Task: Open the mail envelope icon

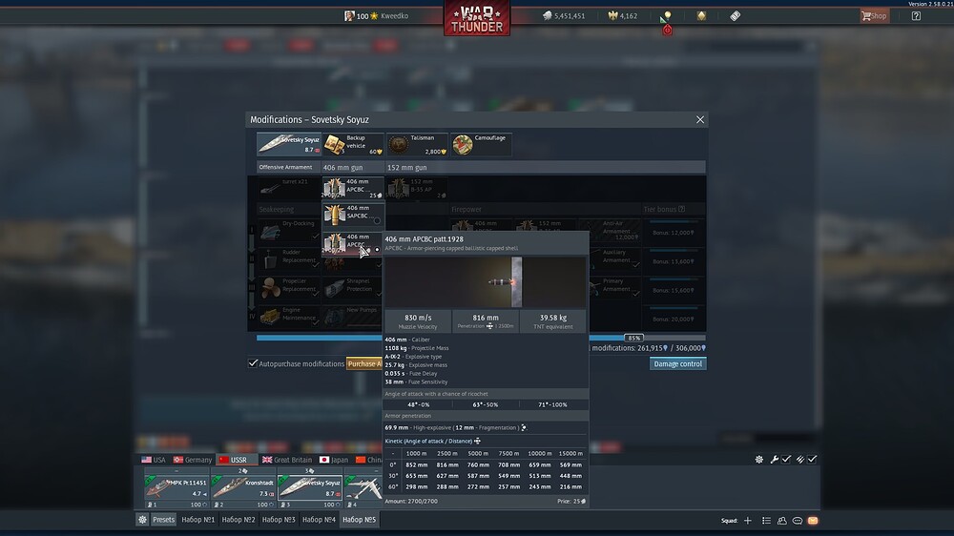Action: (813, 521)
